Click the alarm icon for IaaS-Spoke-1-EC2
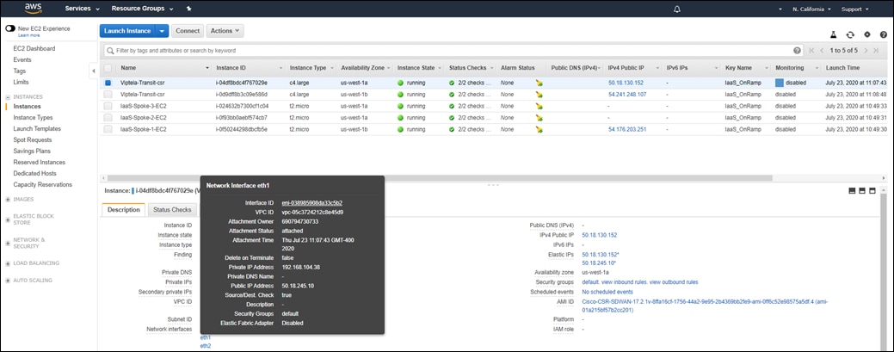Image resolution: width=894 pixels, height=352 pixels. (539, 129)
